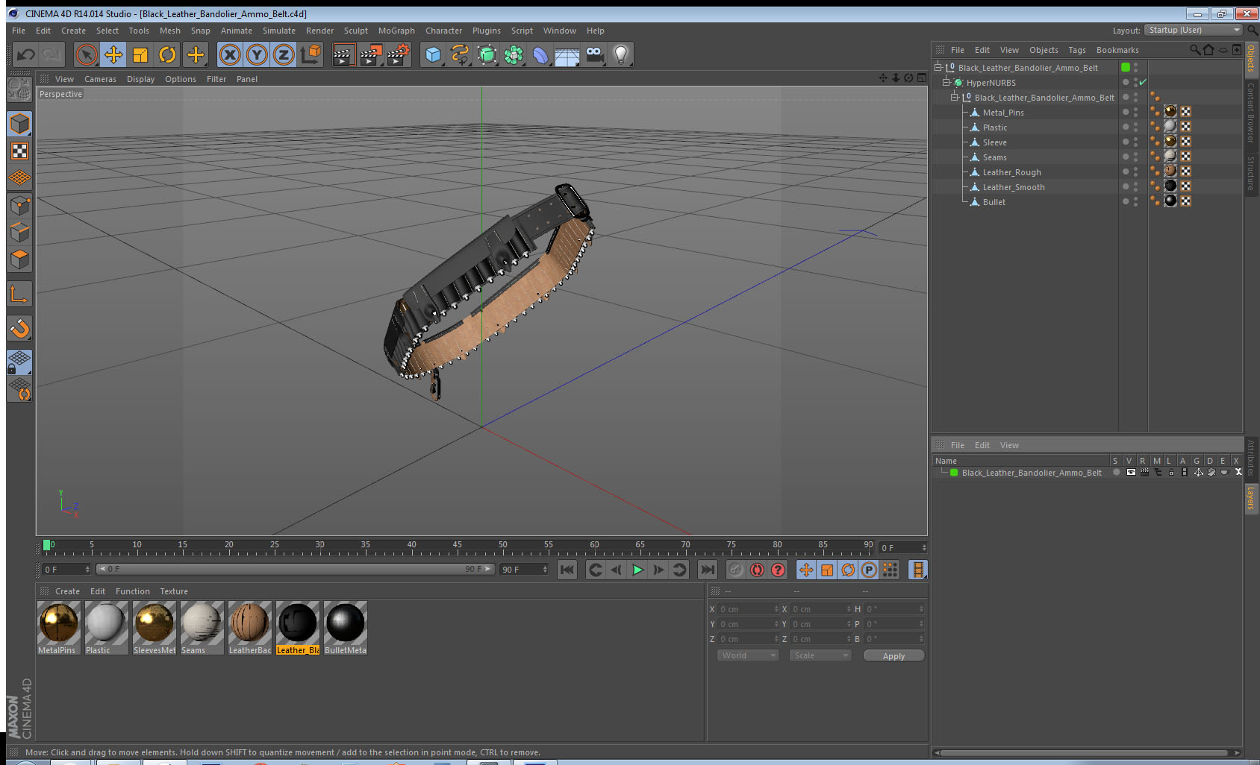The height and width of the screenshot is (765, 1260).
Task: Add a Cube primitive object
Action: tap(433, 54)
